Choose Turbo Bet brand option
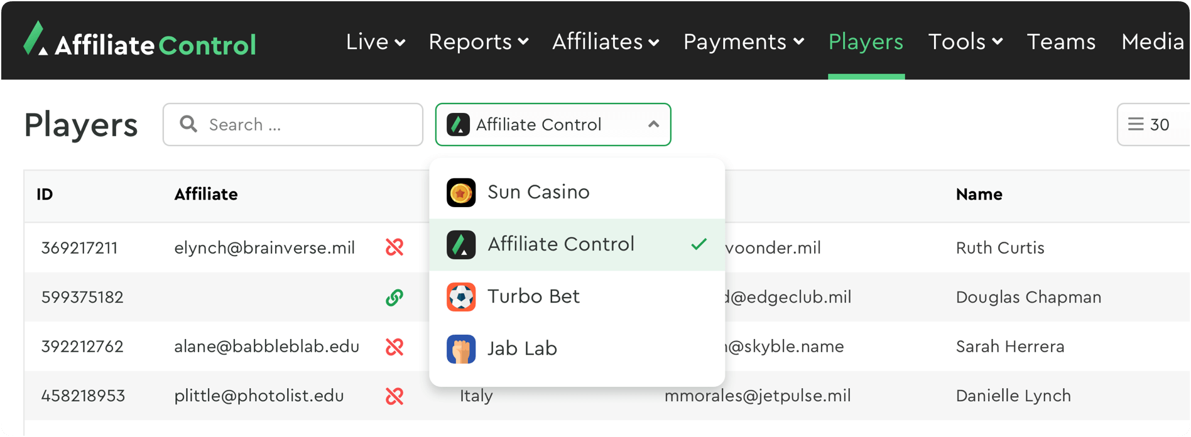Viewport: 1191px width, 437px height. (533, 296)
